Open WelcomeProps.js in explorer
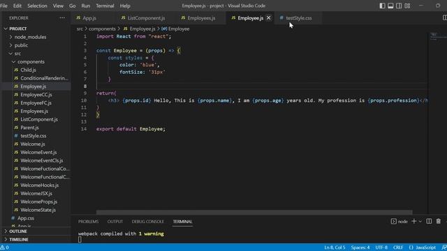The image size is (447, 251). (38, 201)
